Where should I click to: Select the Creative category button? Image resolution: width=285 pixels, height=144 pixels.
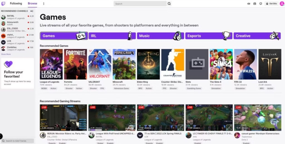pos(257,36)
